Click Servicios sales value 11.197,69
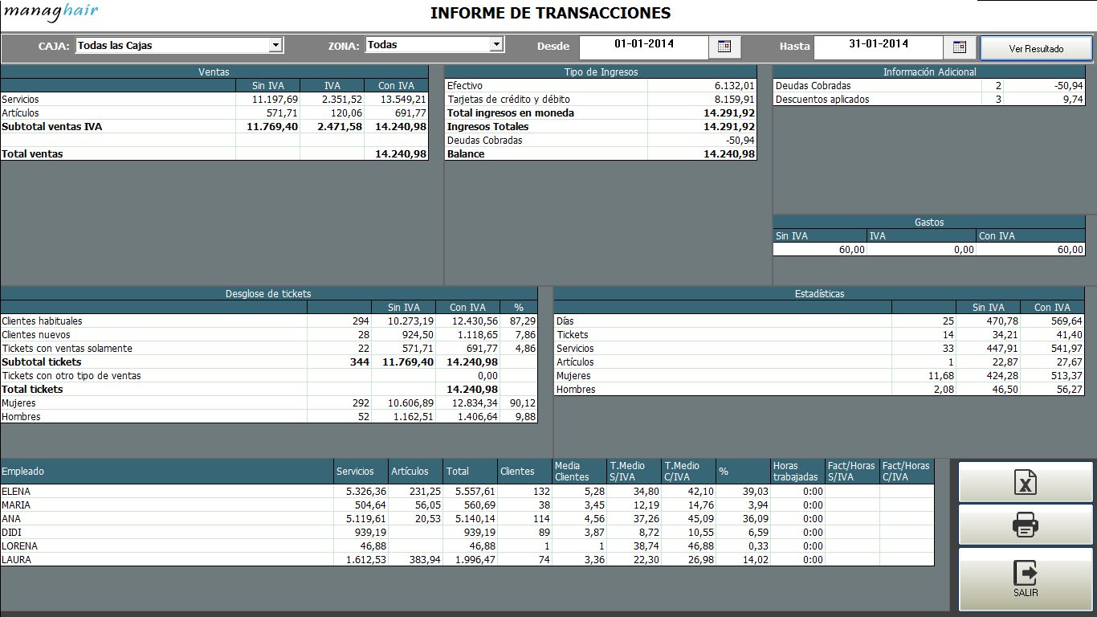This screenshot has height=617, width=1097. click(x=275, y=99)
